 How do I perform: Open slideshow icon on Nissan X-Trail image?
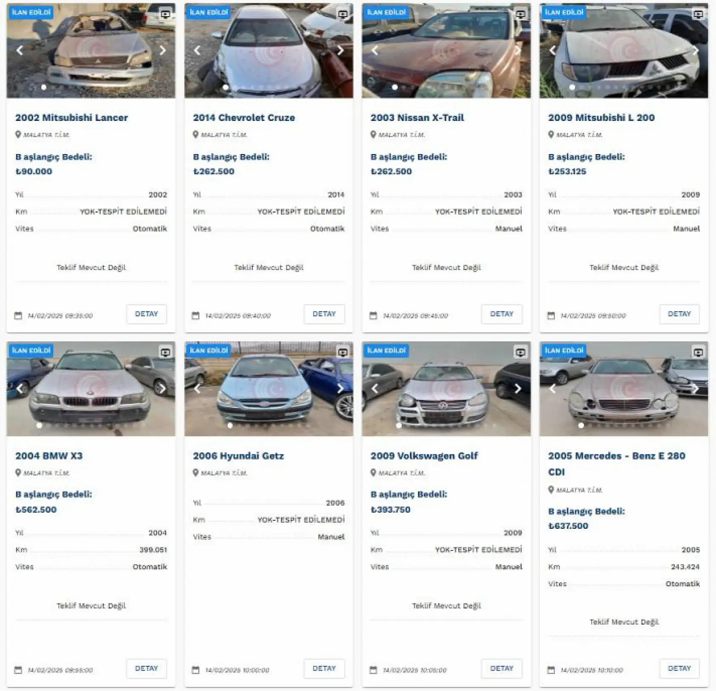[520, 14]
